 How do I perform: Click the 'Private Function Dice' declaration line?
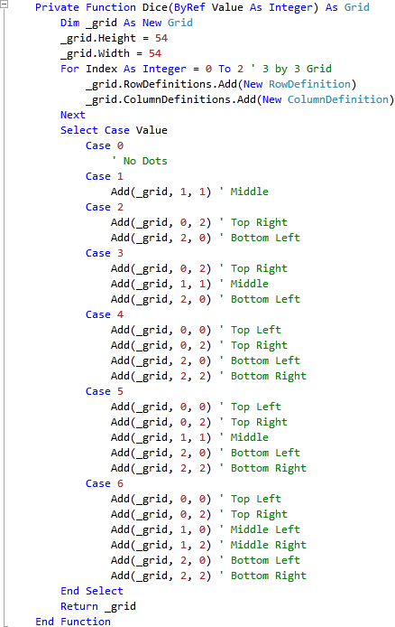(202, 7)
